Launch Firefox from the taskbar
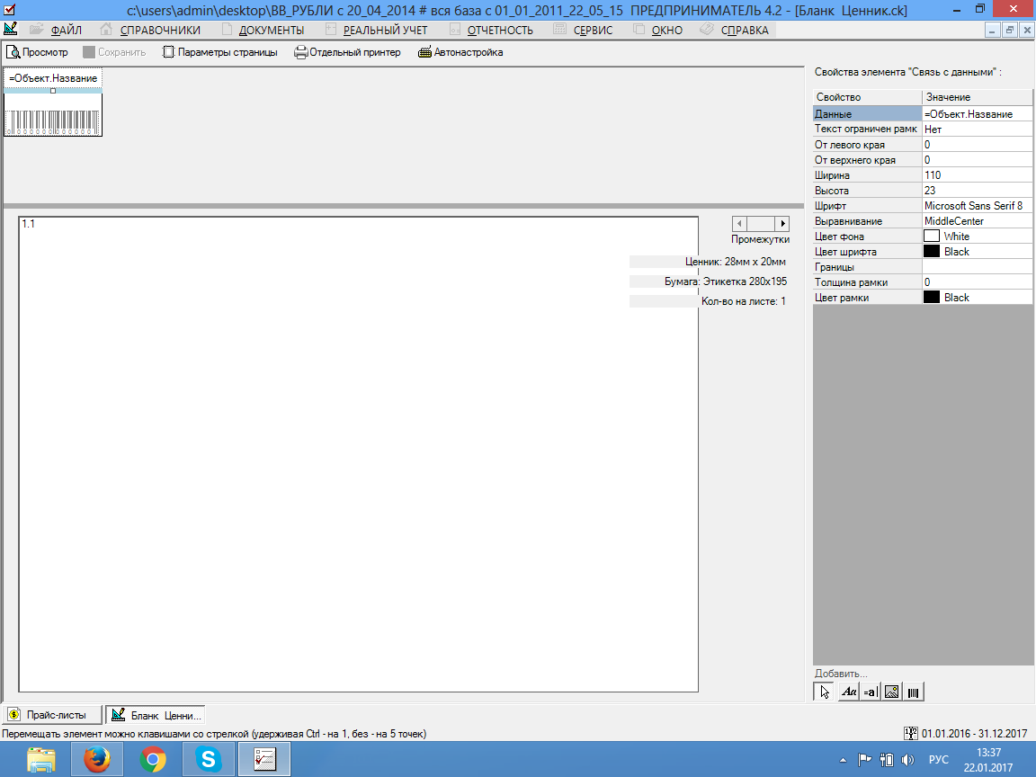 click(97, 759)
